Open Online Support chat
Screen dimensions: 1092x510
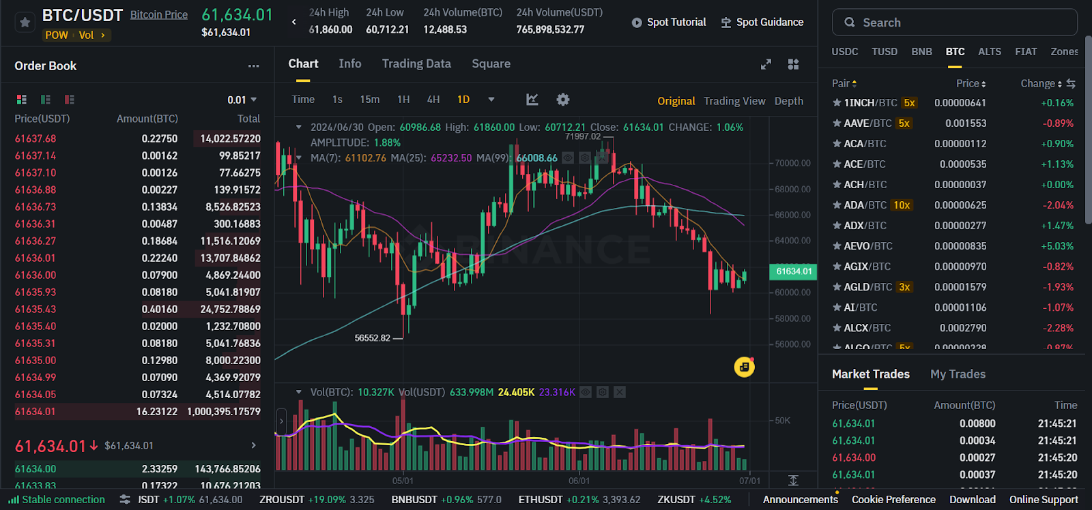1044,500
